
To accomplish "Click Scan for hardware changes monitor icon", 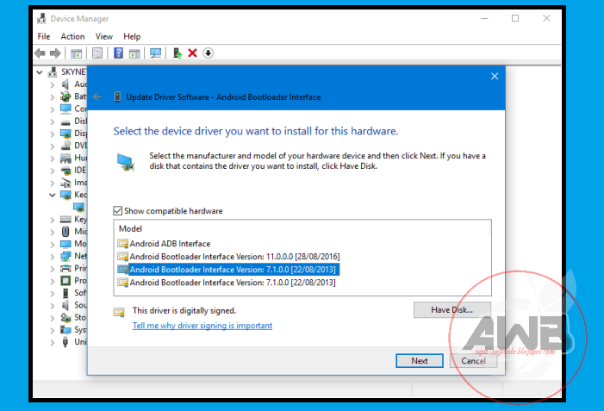I will (x=156, y=53).
